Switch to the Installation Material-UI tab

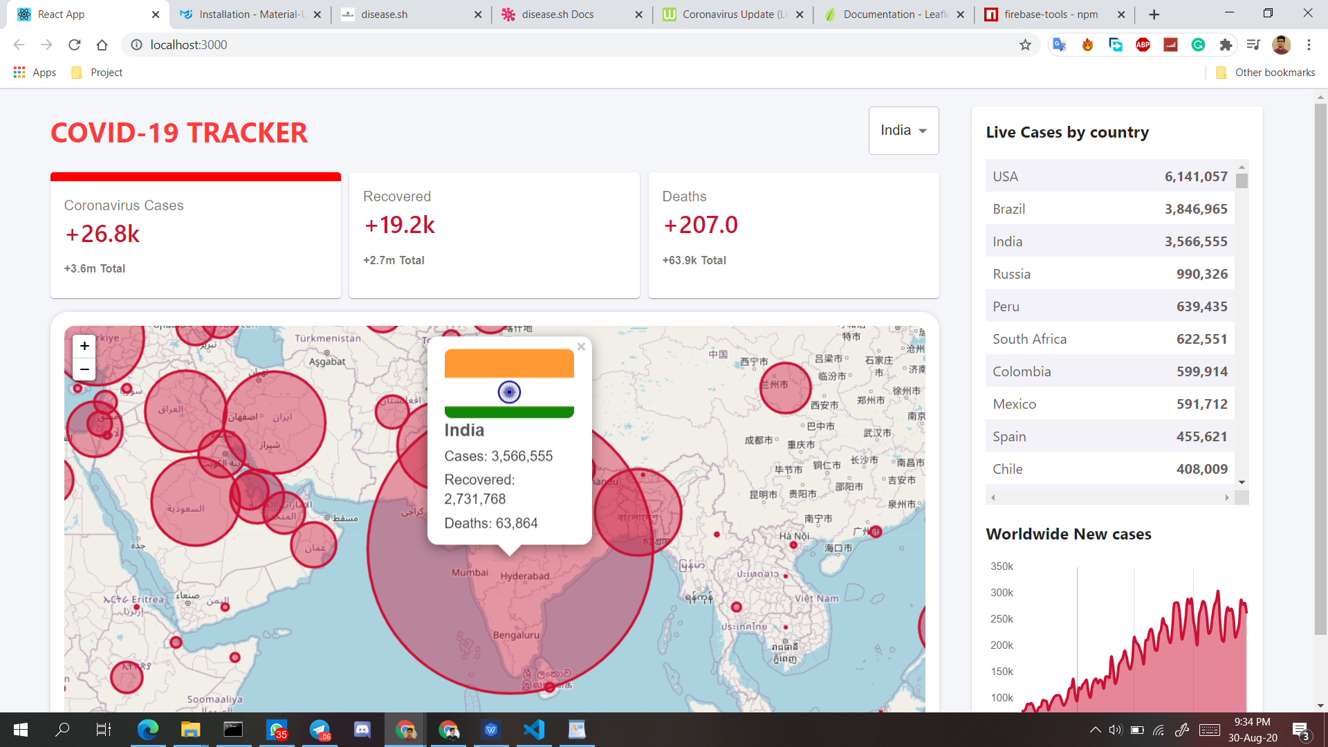[x=249, y=15]
